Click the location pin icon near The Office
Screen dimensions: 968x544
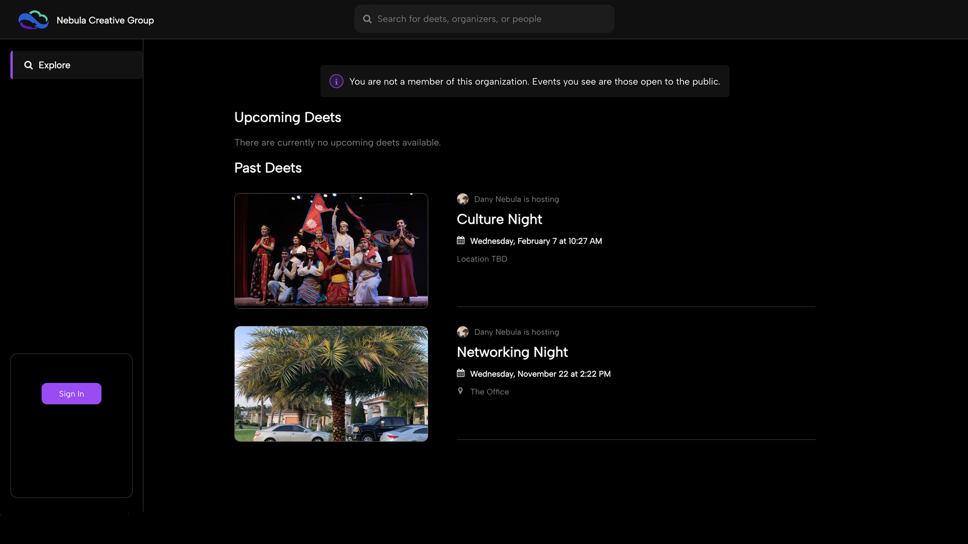(x=460, y=391)
